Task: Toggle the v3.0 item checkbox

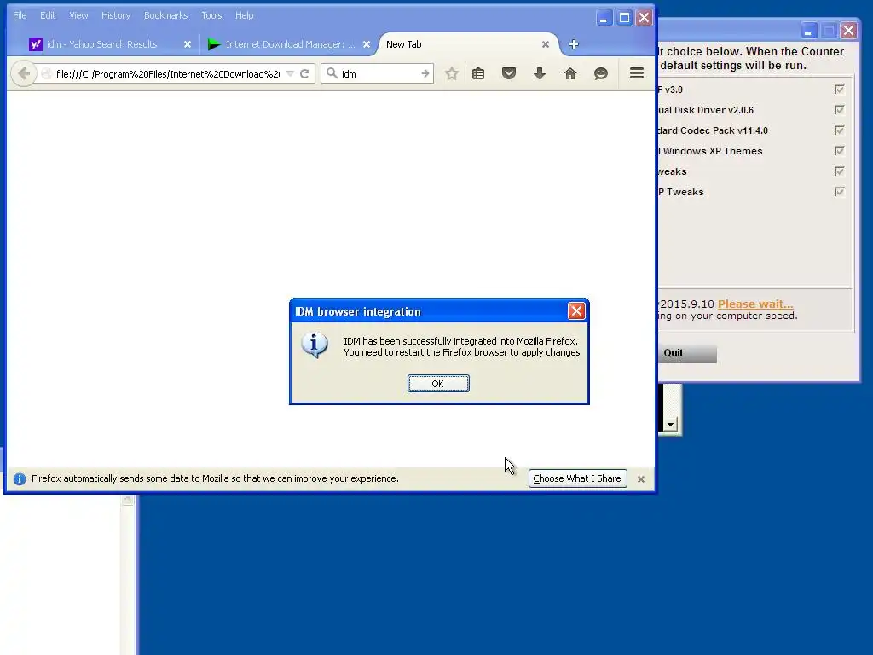Action: click(840, 89)
